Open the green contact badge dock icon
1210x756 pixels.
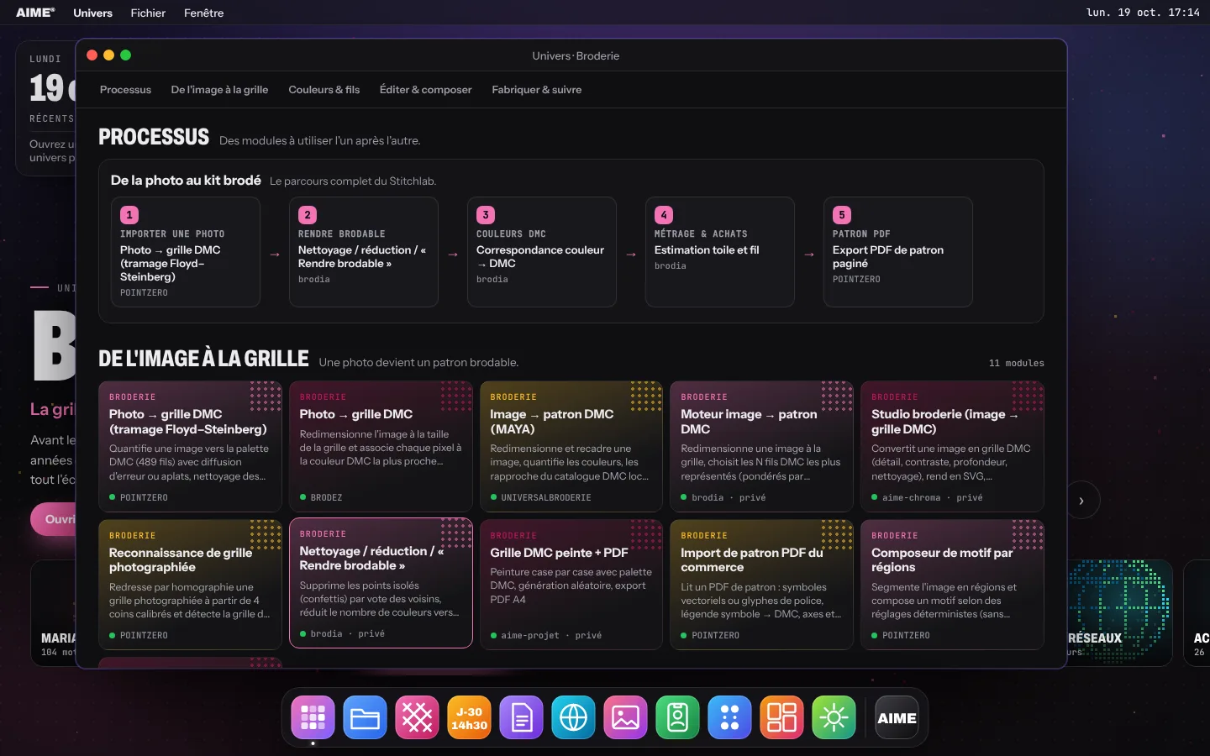tap(677, 718)
